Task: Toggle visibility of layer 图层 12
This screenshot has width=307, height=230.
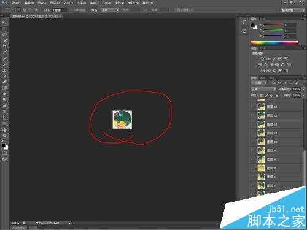Action: tap(253, 125)
